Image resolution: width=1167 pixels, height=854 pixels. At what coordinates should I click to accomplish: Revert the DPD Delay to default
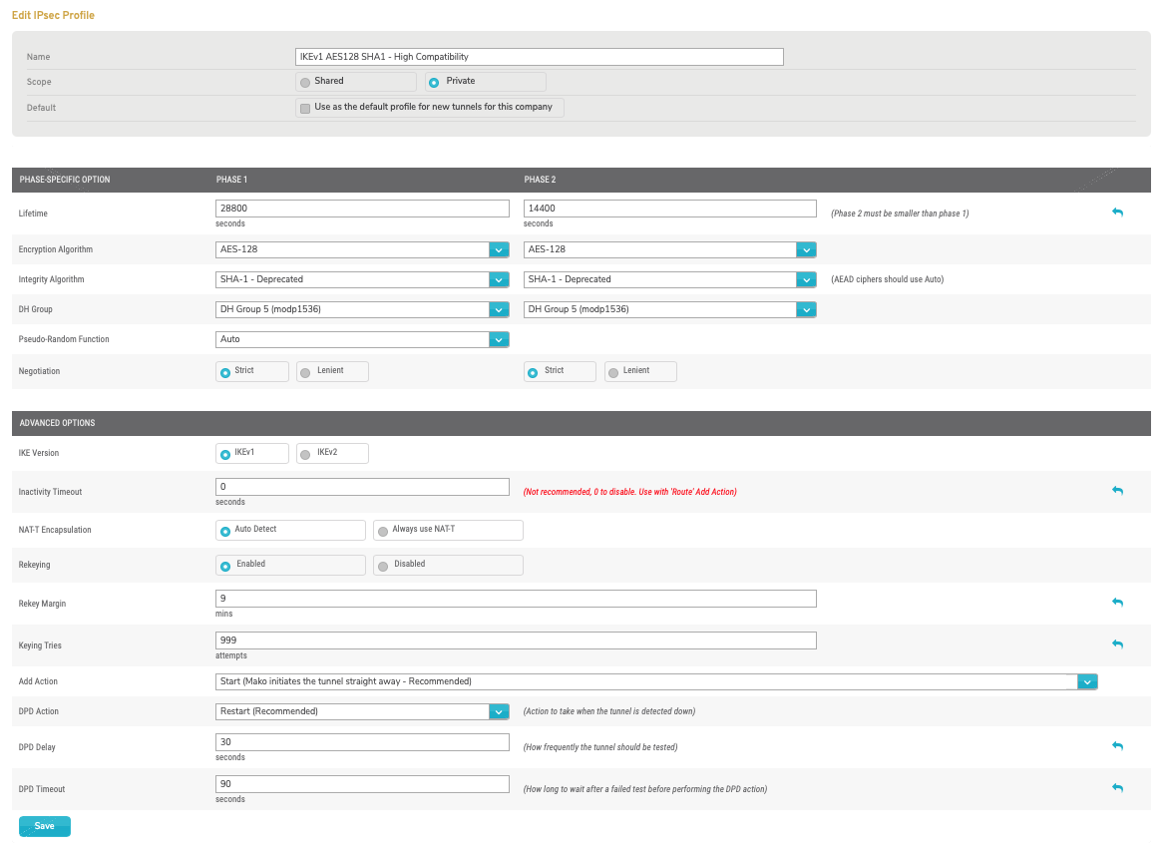(1117, 746)
